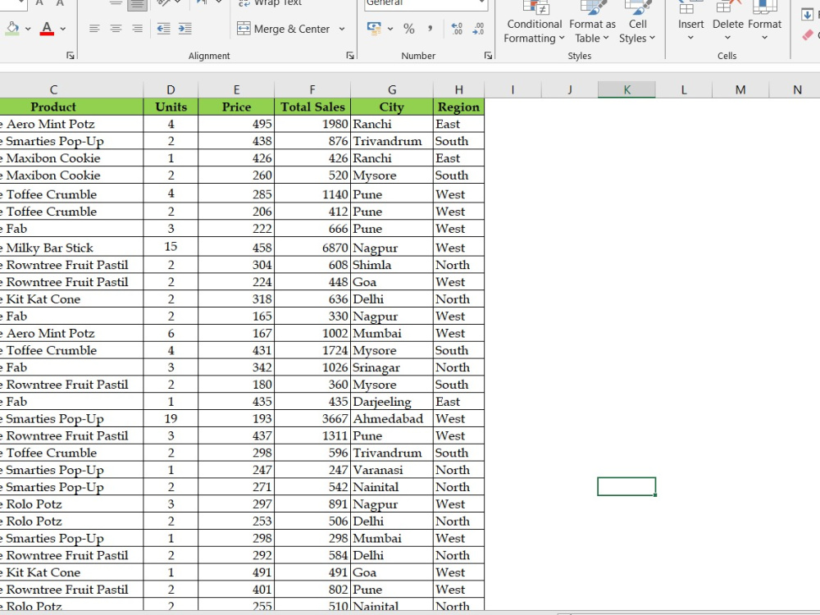Apply the Accounting Number Format icon
The width and height of the screenshot is (820, 615).
click(374, 29)
